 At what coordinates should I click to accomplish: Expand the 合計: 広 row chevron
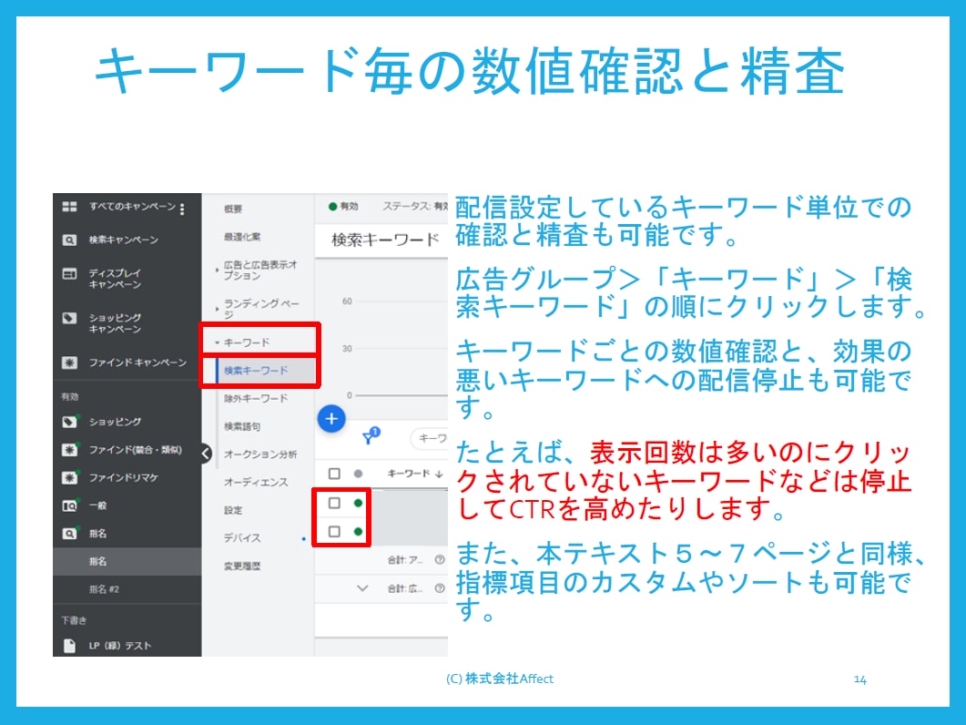(363, 588)
